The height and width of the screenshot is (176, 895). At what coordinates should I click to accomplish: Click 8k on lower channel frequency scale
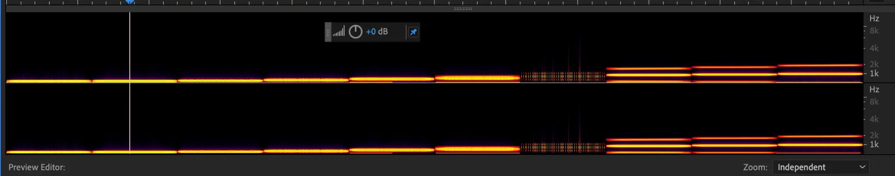tap(874, 102)
